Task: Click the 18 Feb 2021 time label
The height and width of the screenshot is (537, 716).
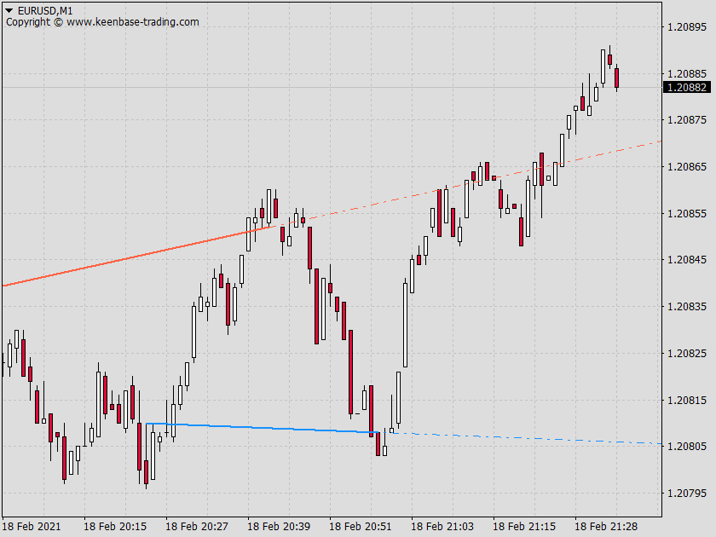Action: point(32,527)
